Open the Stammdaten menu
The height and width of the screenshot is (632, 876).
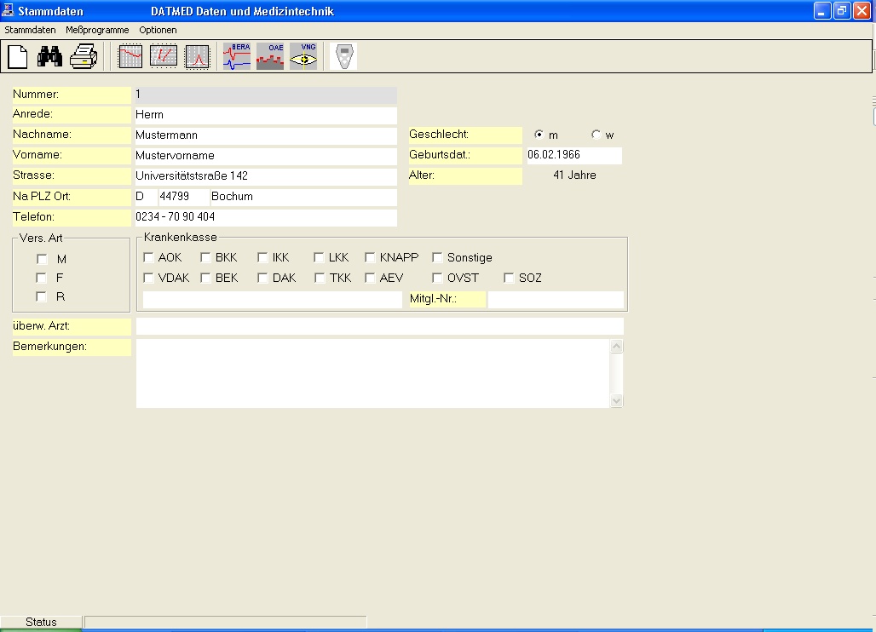click(x=30, y=30)
